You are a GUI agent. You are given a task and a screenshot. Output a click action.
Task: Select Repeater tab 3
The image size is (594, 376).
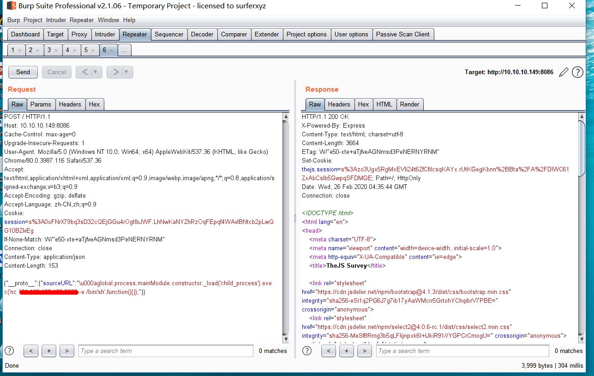[49, 50]
